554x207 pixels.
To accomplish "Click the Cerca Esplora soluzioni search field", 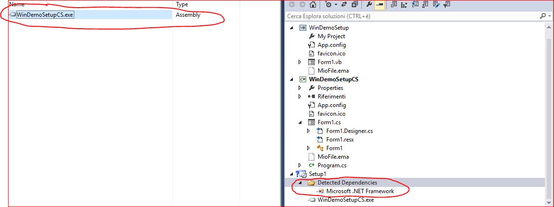I will (412, 16).
